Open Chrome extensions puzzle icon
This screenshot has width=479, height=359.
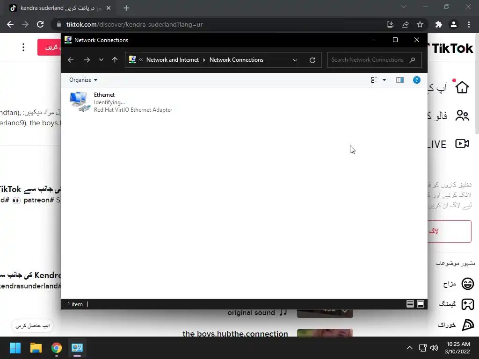coord(439,24)
